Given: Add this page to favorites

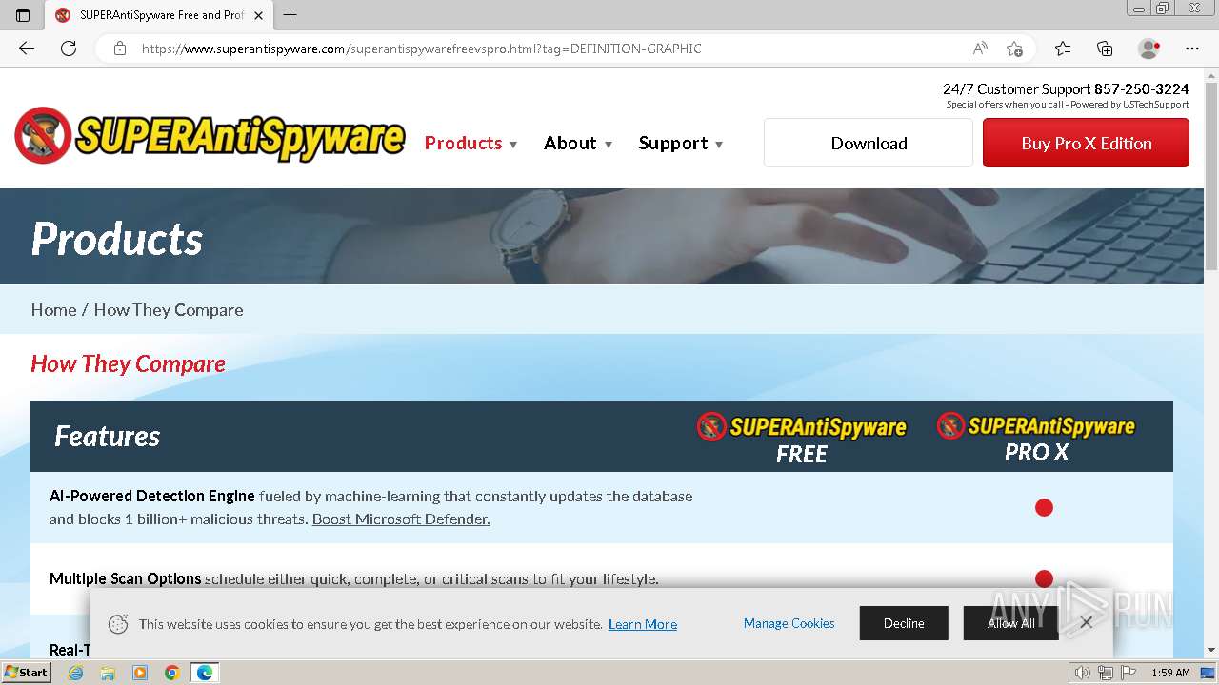Looking at the screenshot, I should click(1015, 49).
